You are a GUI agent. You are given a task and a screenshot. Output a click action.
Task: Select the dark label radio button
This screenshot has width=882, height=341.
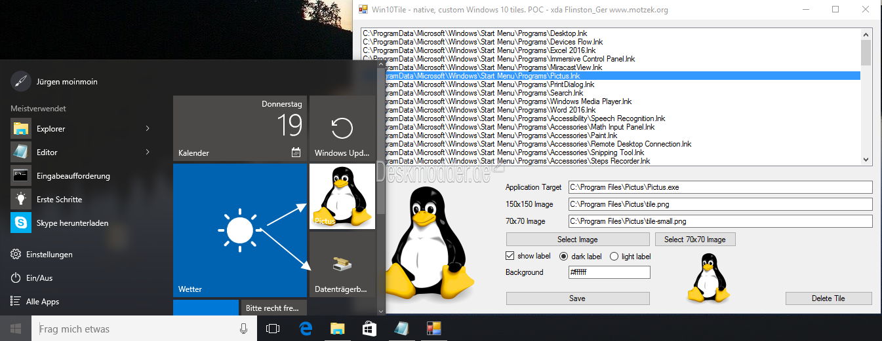563,257
